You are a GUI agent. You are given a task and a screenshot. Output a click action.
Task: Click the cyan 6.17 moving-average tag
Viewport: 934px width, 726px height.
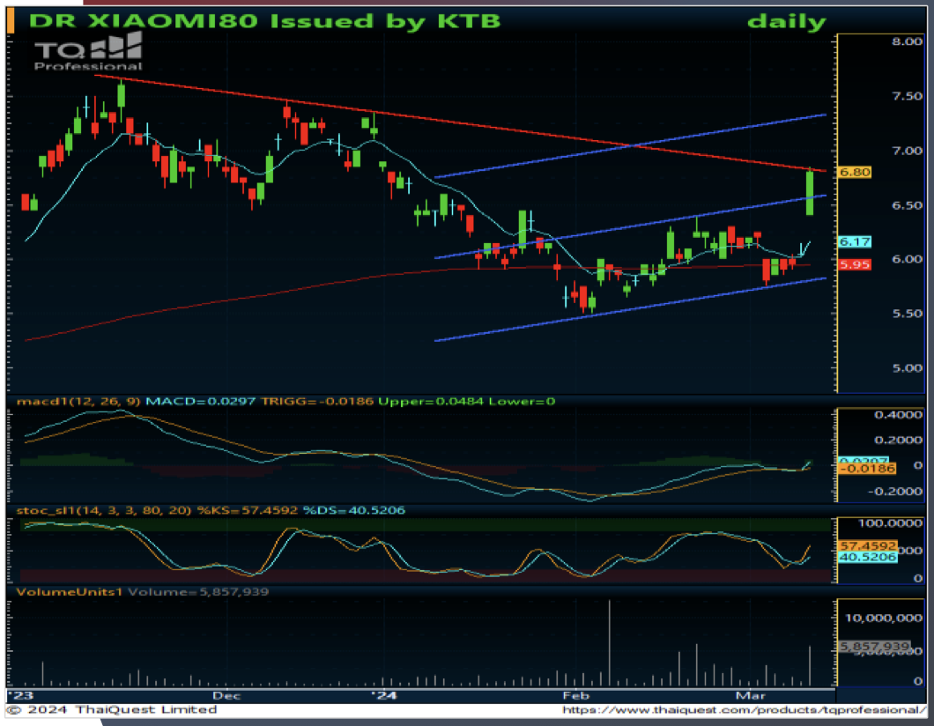855,241
